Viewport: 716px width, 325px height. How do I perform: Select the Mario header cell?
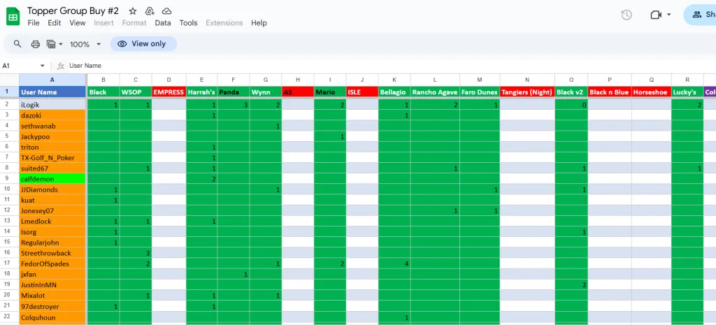(x=330, y=92)
